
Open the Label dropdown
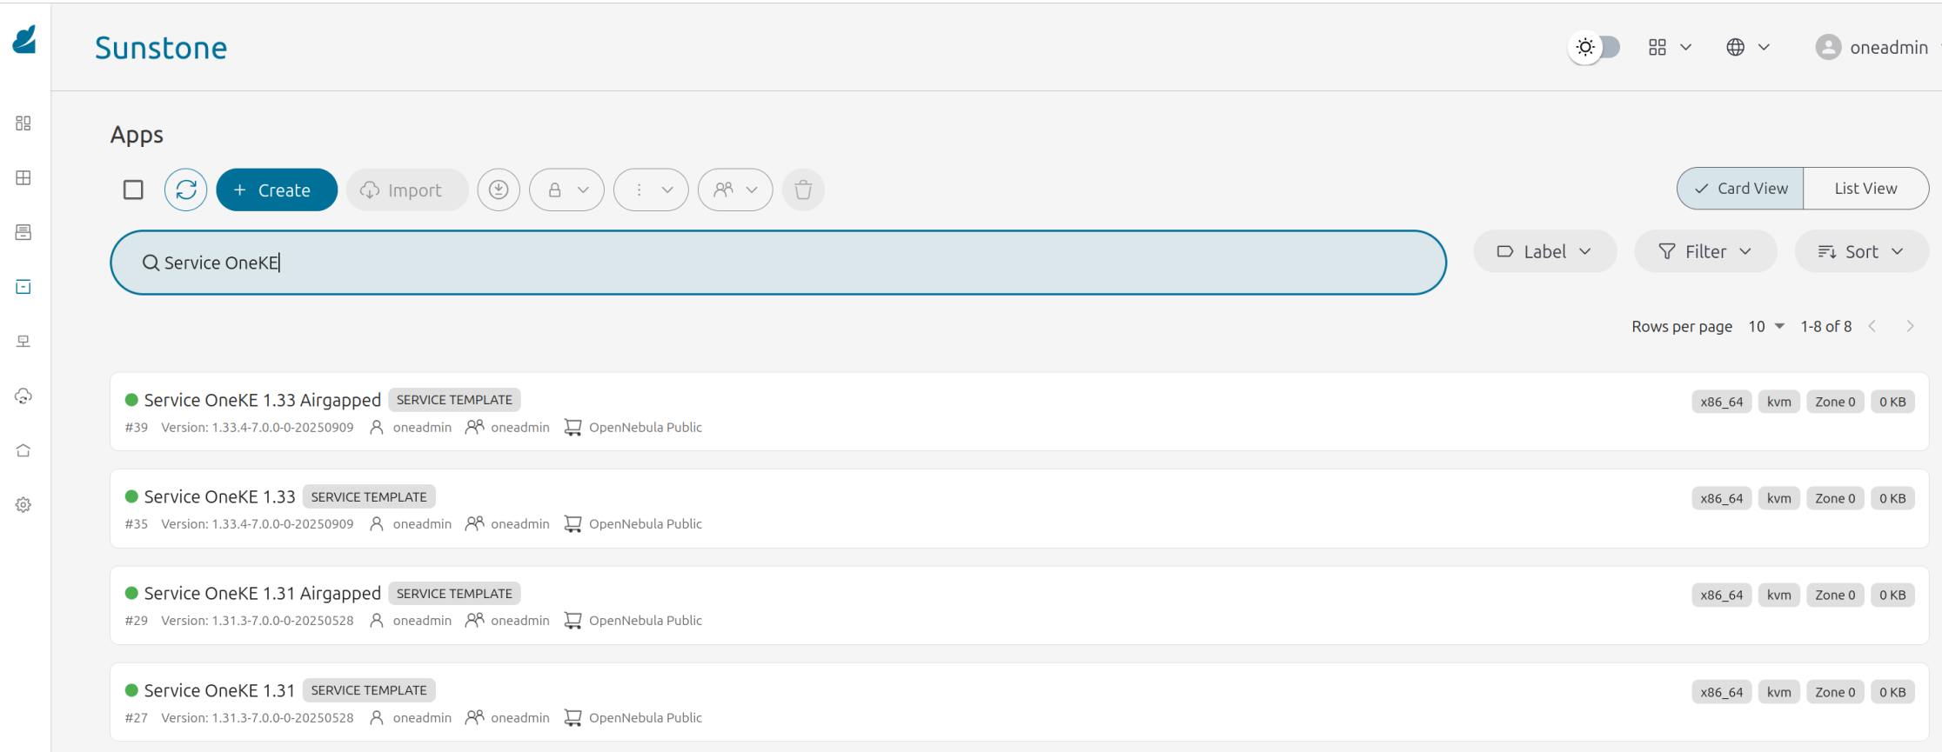pyautogui.click(x=1544, y=251)
